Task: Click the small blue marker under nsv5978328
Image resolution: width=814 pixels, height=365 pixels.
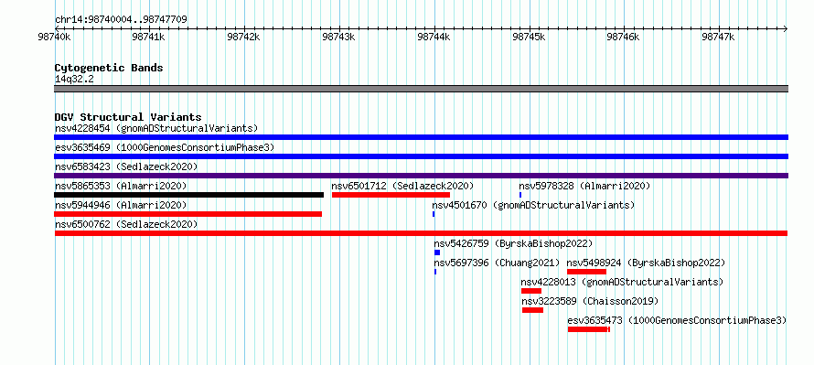Action: 520,195
